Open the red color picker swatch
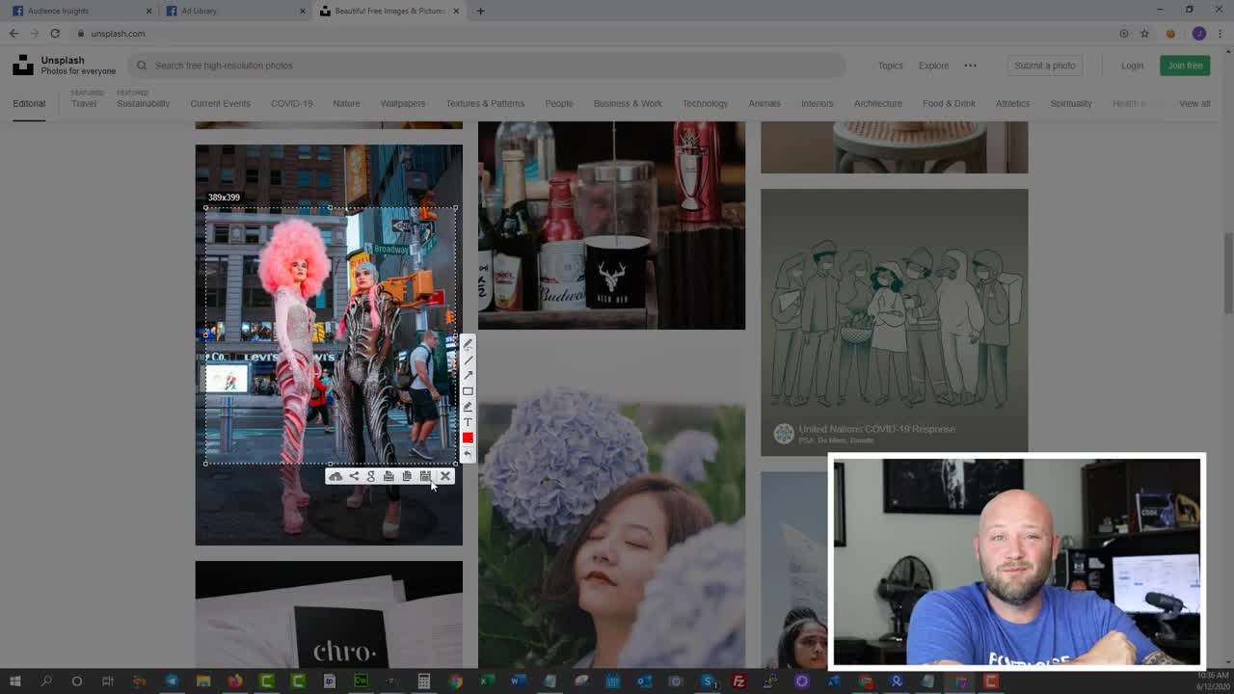The image size is (1234, 694). (x=468, y=438)
